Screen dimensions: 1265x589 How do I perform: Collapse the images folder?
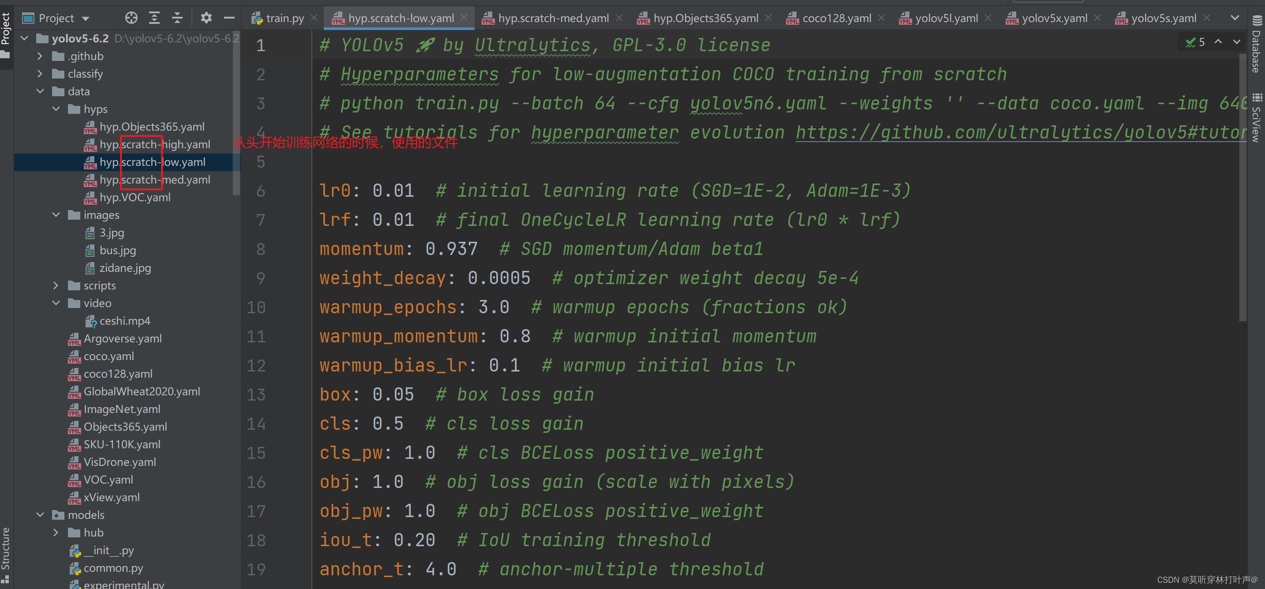pyautogui.click(x=56, y=215)
